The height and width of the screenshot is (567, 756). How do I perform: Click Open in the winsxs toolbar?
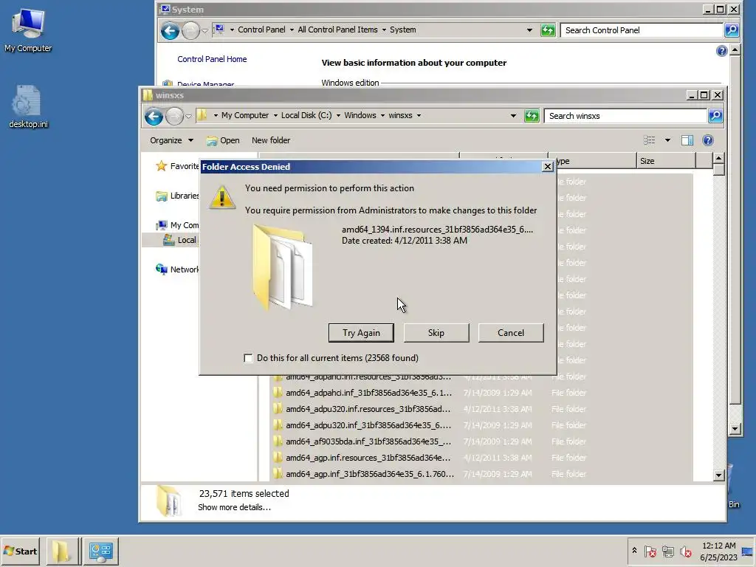[x=223, y=140]
